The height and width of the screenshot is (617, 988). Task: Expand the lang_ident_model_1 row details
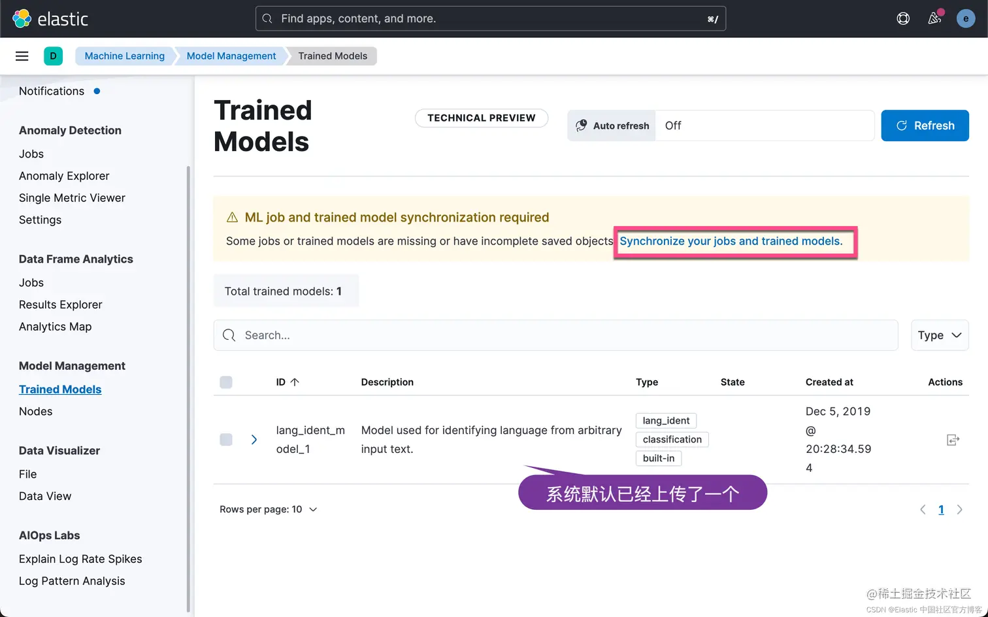[x=254, y=440]
